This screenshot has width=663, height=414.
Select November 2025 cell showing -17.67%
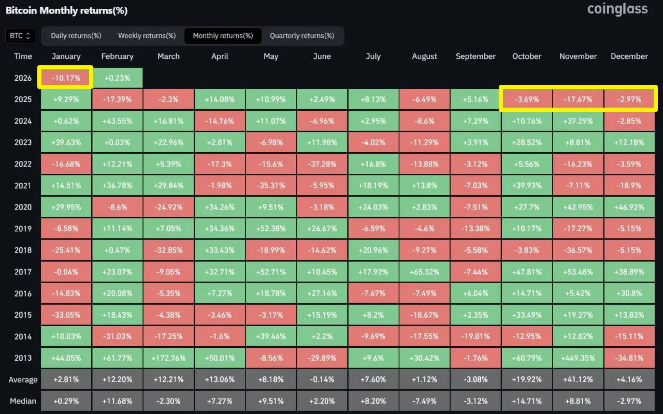578,99
